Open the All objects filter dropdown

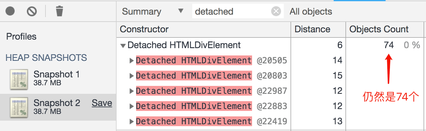click(311, 12)
